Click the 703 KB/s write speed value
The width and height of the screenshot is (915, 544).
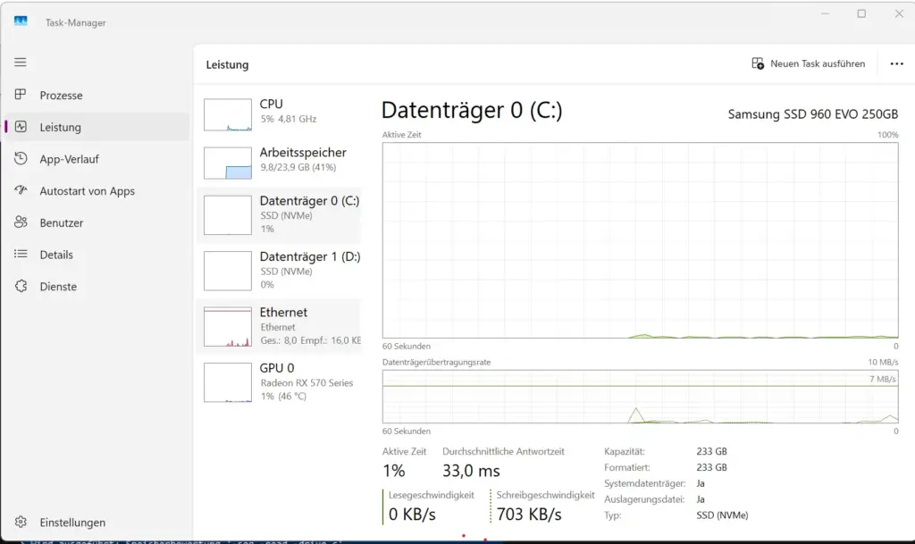tap(529, 515)
